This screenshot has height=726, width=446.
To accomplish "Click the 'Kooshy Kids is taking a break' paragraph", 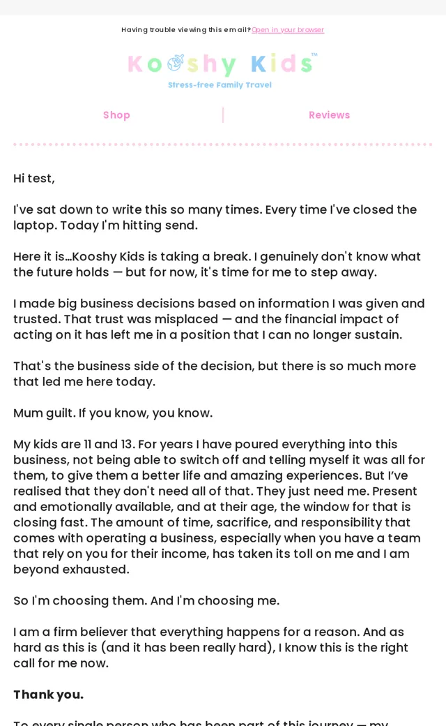I will [x=217, y=265].
